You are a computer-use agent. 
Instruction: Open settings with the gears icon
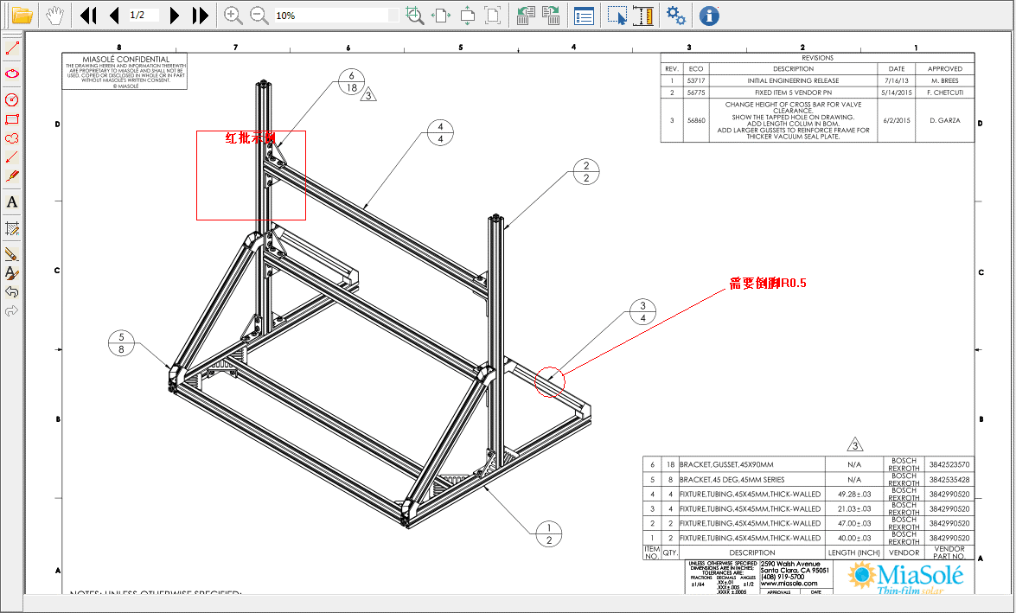[676, 16]
